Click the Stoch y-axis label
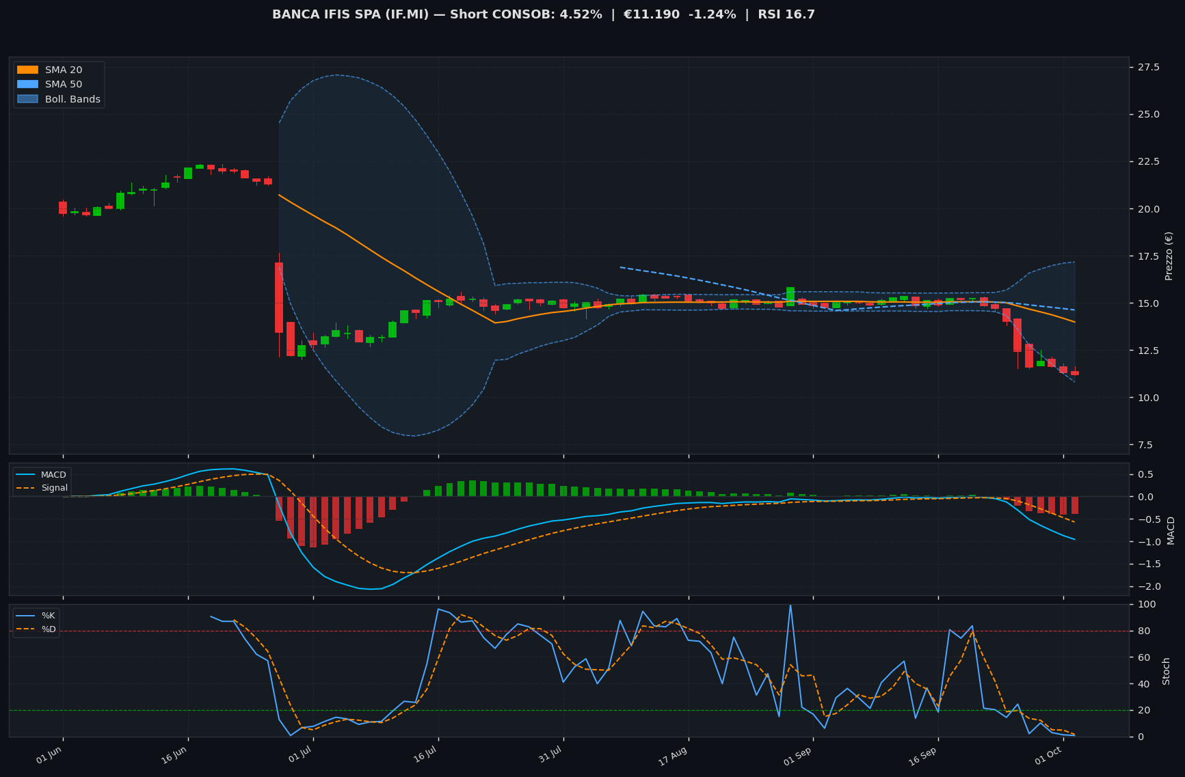Image resolution: width=1185 pixels, height=777 pixels. click(x=1167, y=671)
